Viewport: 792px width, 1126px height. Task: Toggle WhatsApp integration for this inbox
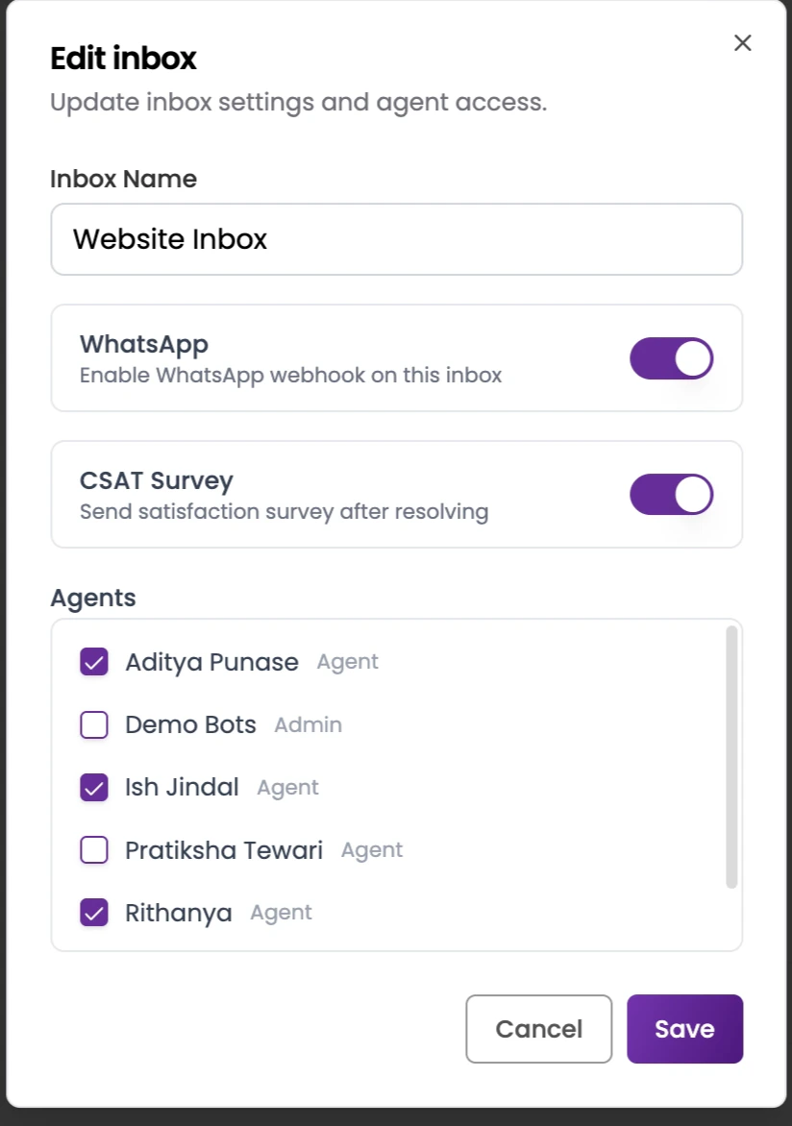[671, 357]
